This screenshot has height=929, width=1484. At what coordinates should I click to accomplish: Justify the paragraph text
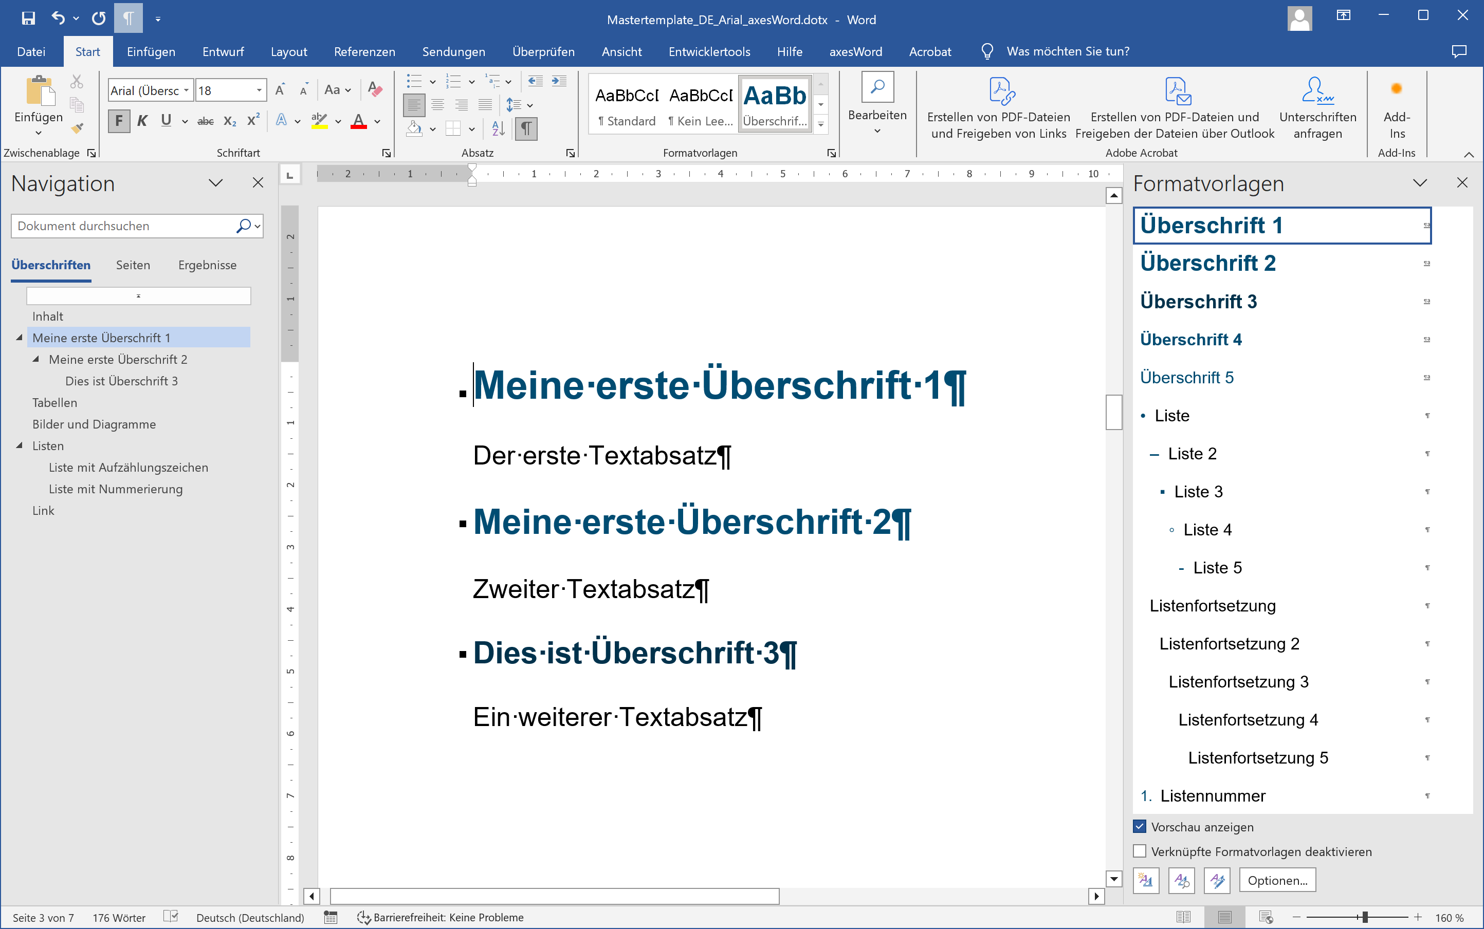485,105
